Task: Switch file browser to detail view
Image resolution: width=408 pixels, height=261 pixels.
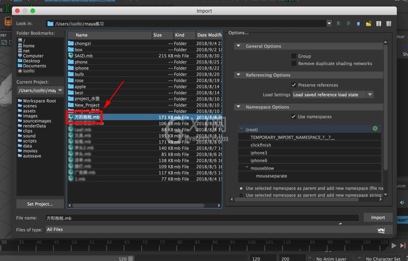Action: coord(388,24)
